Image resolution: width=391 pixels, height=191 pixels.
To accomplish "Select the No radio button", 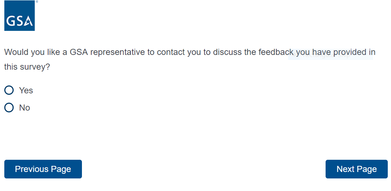I will point(9,107).
